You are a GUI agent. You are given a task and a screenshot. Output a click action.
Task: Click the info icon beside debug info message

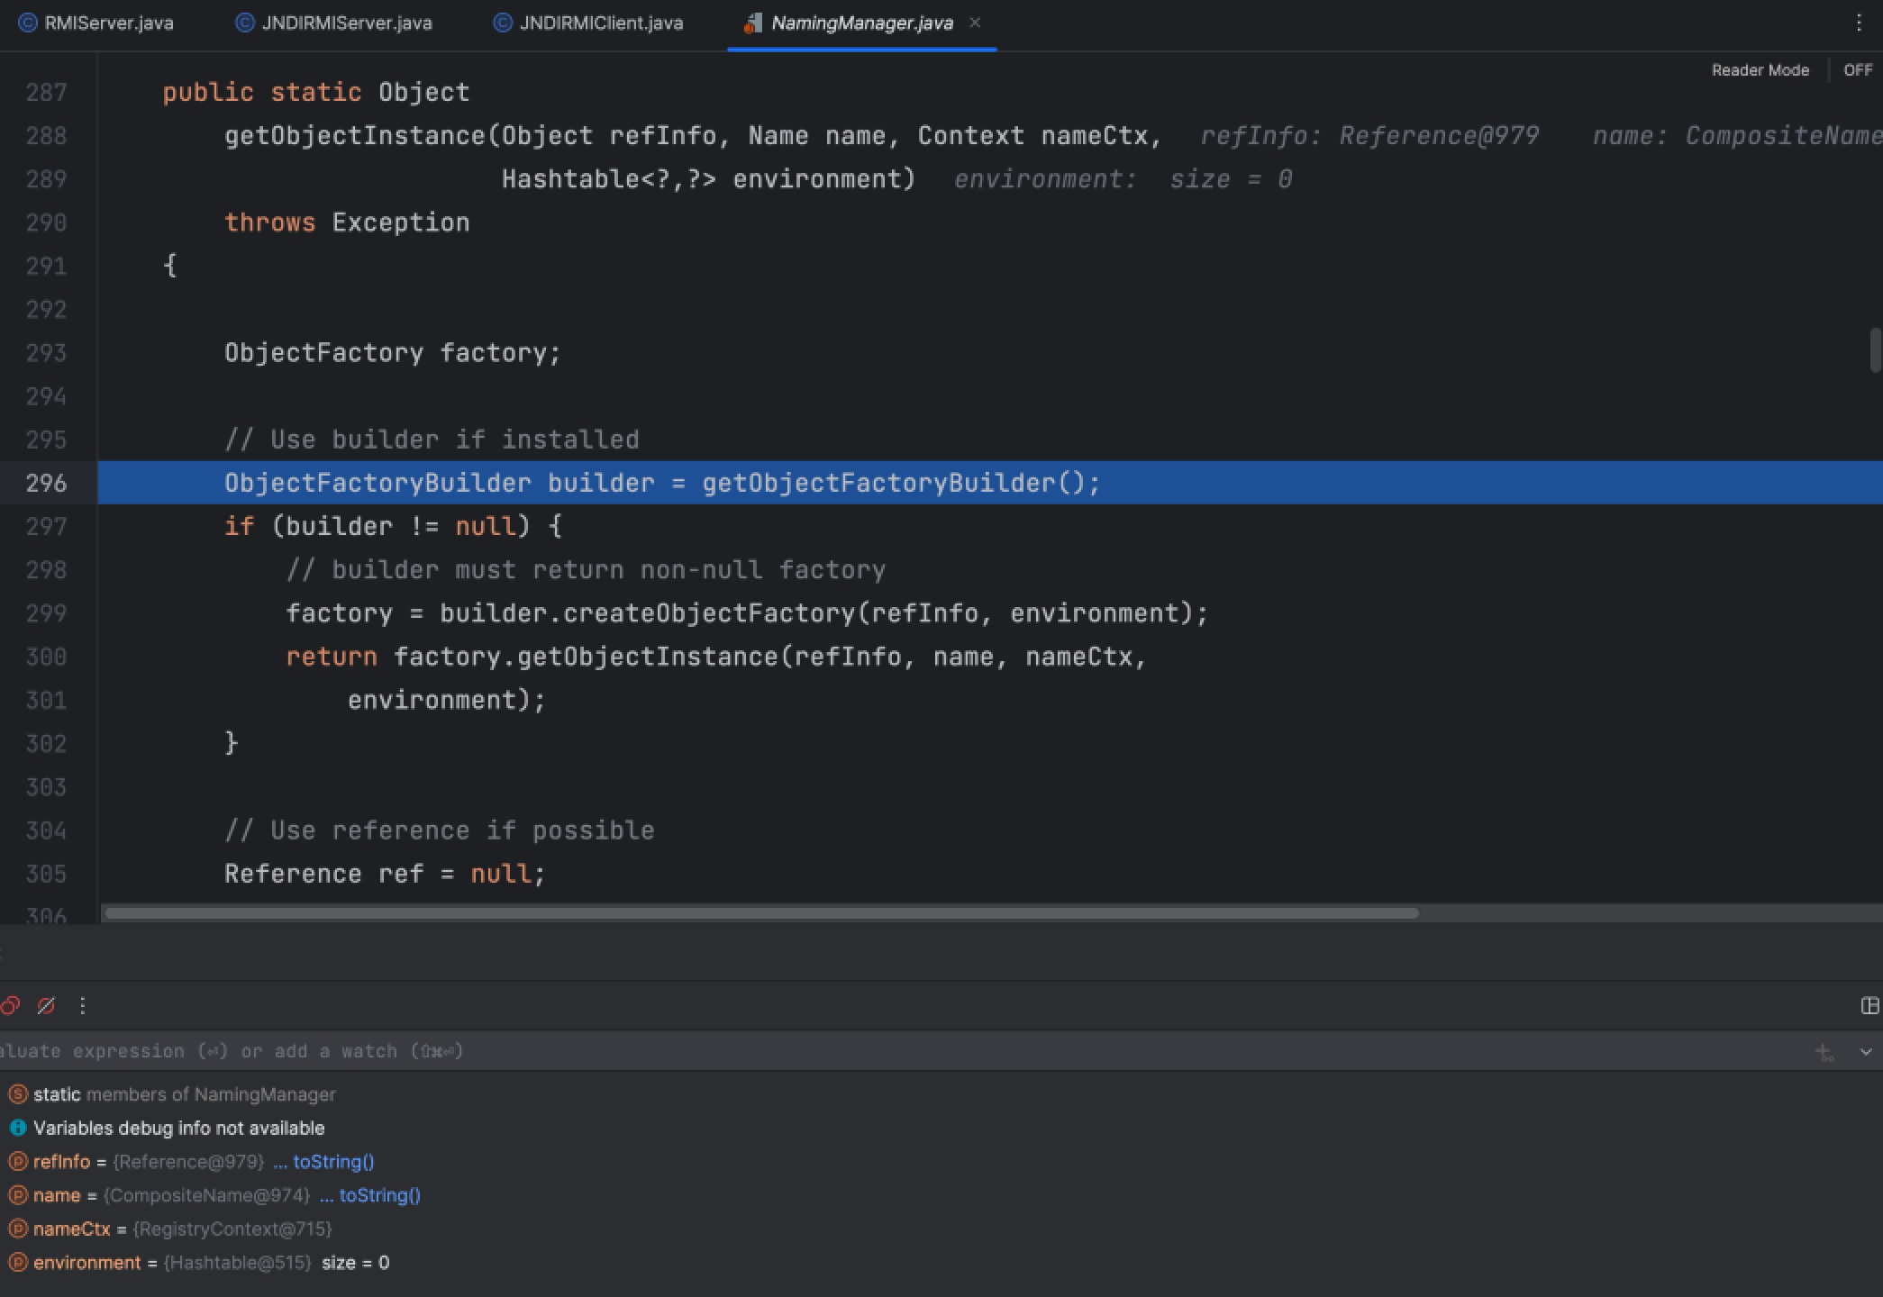click(17, 1128)
